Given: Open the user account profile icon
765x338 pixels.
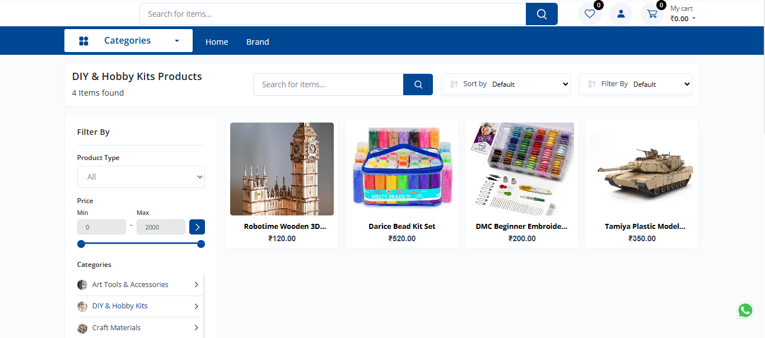Looking at the screenshot, I should (621, 14).
